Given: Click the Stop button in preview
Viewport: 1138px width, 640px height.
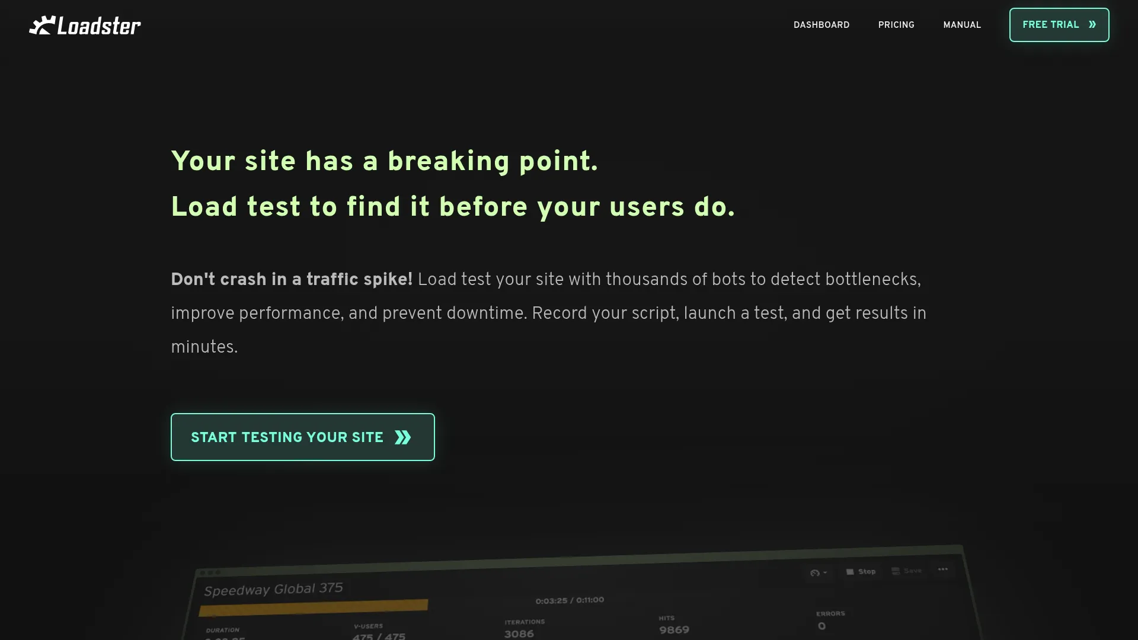Looking at the screenshot, I should 861,571.
